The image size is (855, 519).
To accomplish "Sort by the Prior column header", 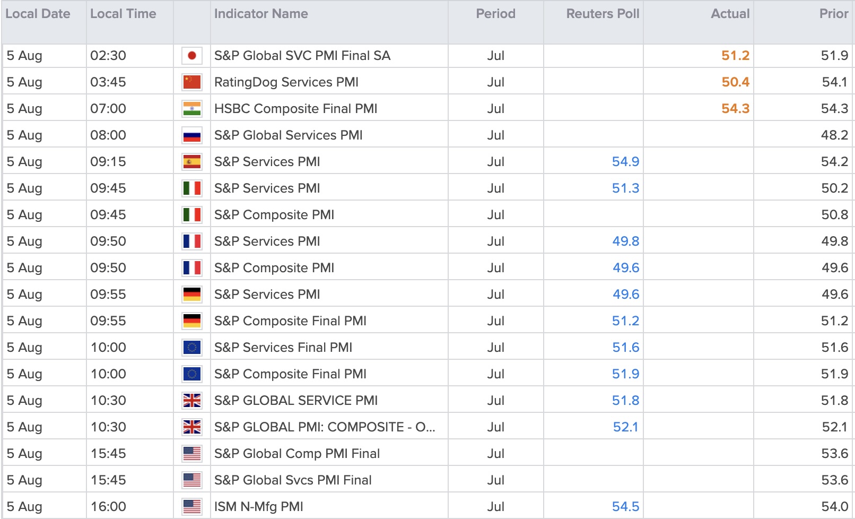I will point(834,14).
